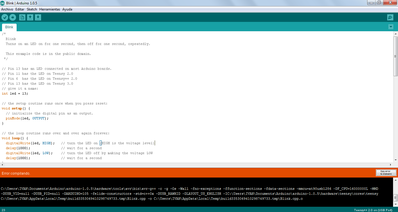Click the Verify/compile checkmark icon

coord(5,17)
